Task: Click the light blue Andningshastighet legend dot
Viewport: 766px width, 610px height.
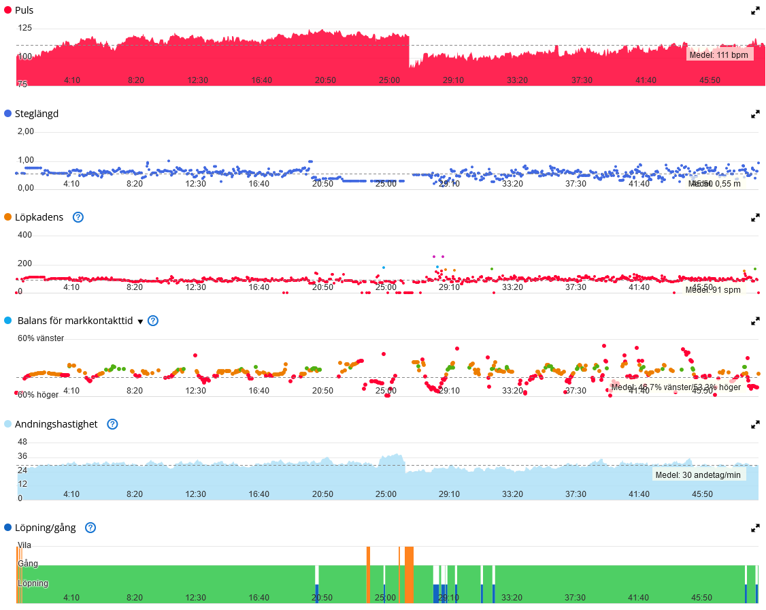Action: (7, 424)
